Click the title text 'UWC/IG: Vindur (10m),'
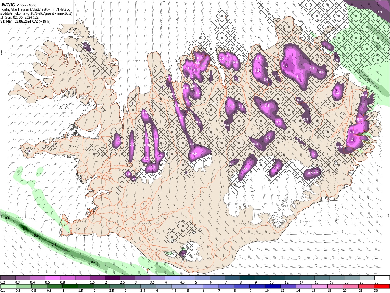 pyautogui.click(x=19, y=5)
